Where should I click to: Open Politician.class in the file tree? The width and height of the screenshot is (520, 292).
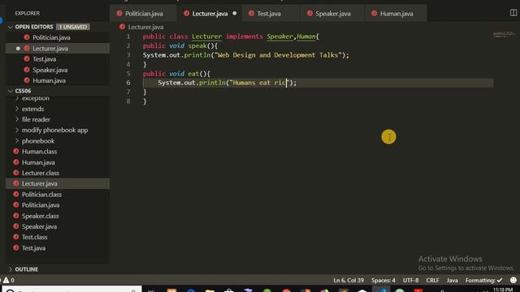41,195
